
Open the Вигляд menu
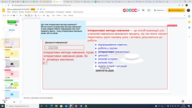pyautogui.click(x=21, y=12)
